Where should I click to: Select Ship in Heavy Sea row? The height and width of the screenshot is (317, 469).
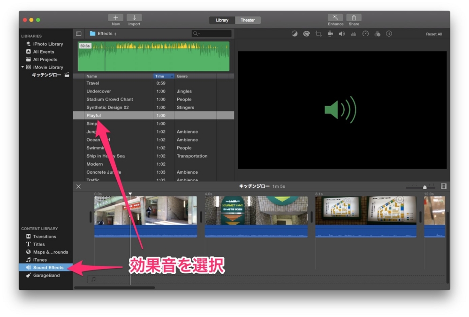(x=153, y=156)
